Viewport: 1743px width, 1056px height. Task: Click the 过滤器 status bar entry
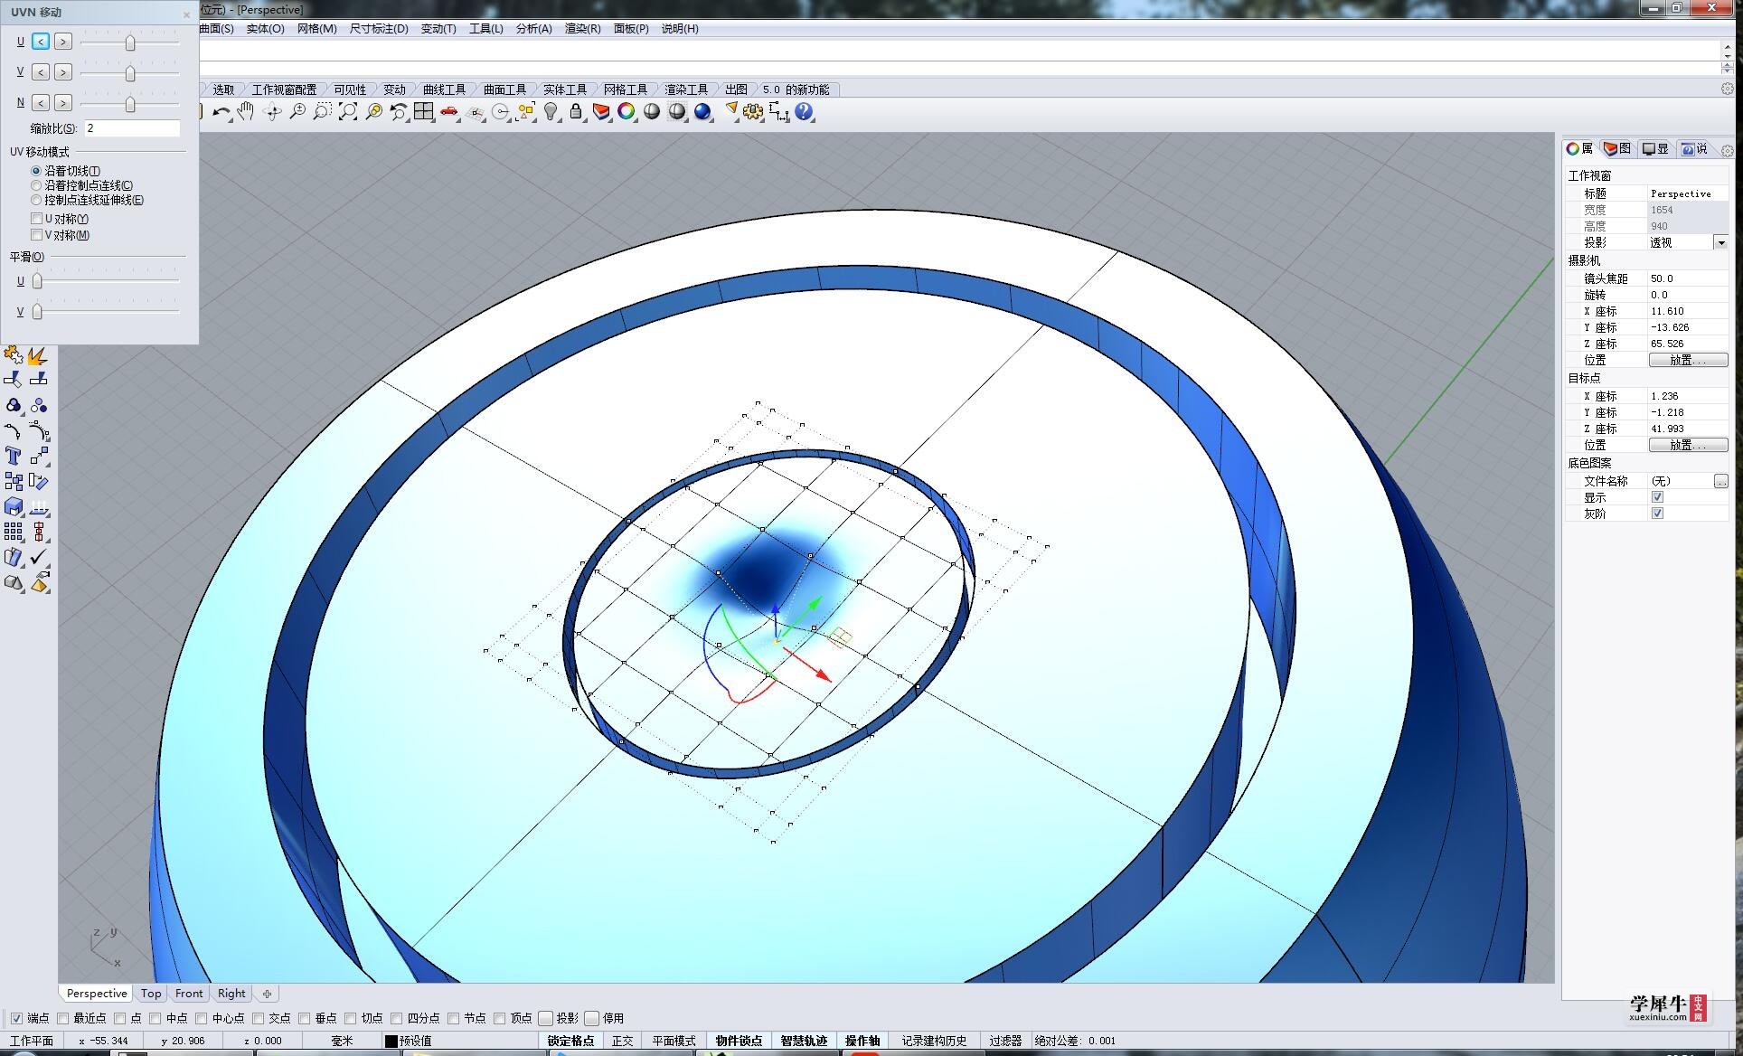(x=1004, y=1041)
